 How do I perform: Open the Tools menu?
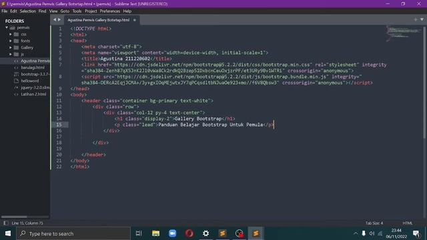(x=77, y=11)
